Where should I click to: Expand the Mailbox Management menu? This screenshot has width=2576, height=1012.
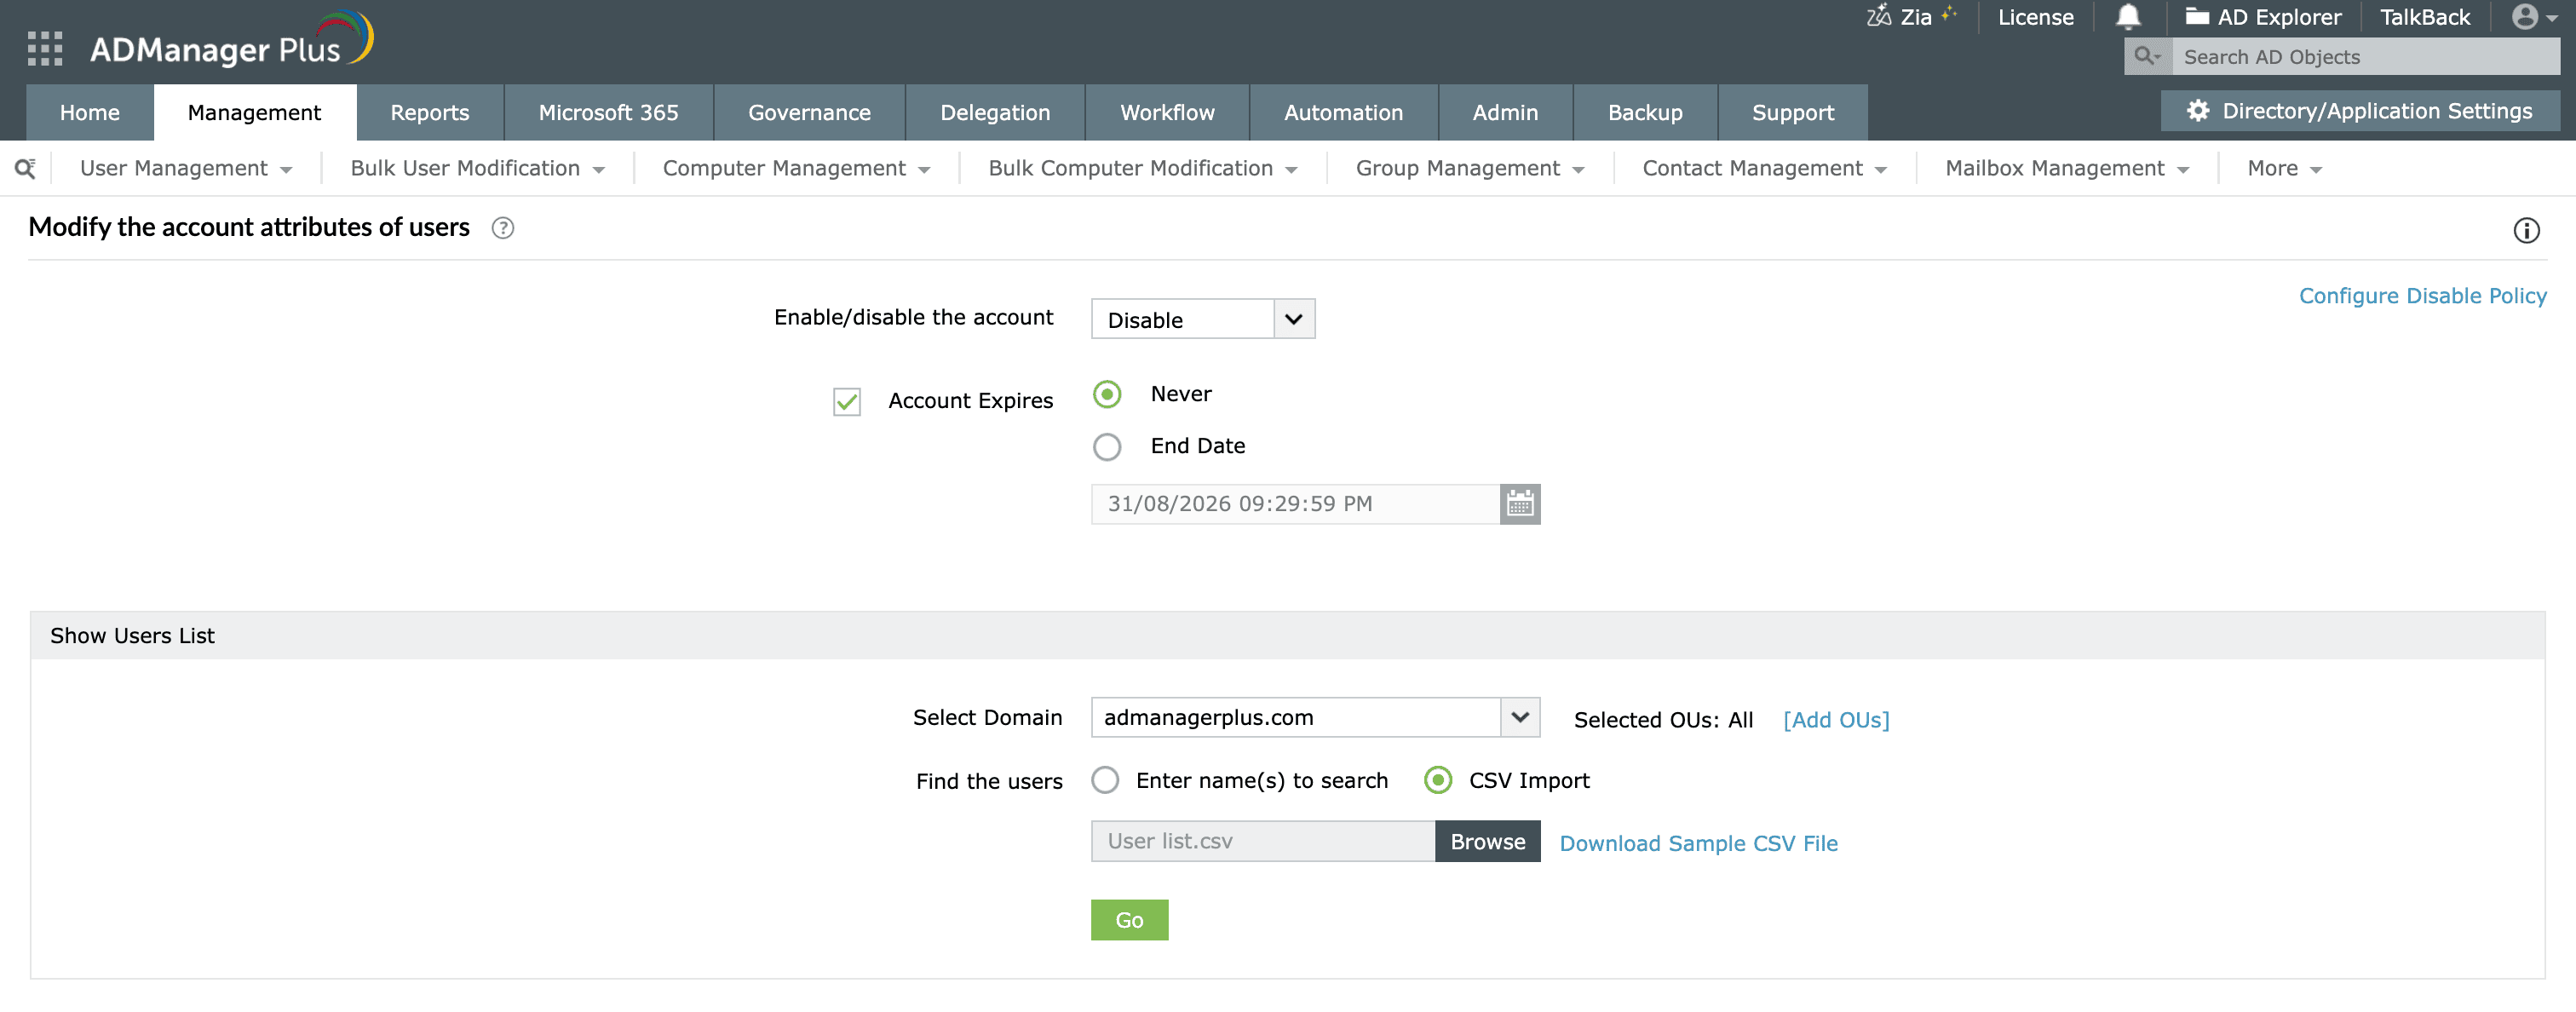tap(2067, 168)
